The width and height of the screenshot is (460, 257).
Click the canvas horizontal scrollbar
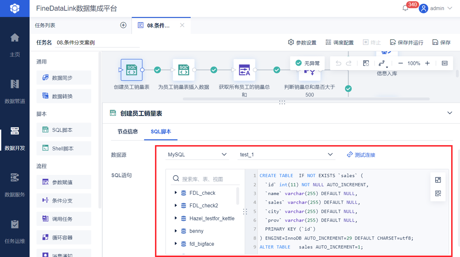306,99
